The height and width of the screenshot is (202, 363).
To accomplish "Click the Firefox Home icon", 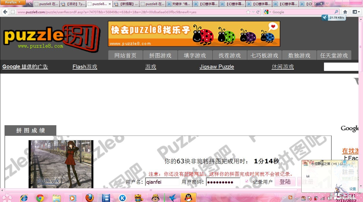I will [345, 12].
